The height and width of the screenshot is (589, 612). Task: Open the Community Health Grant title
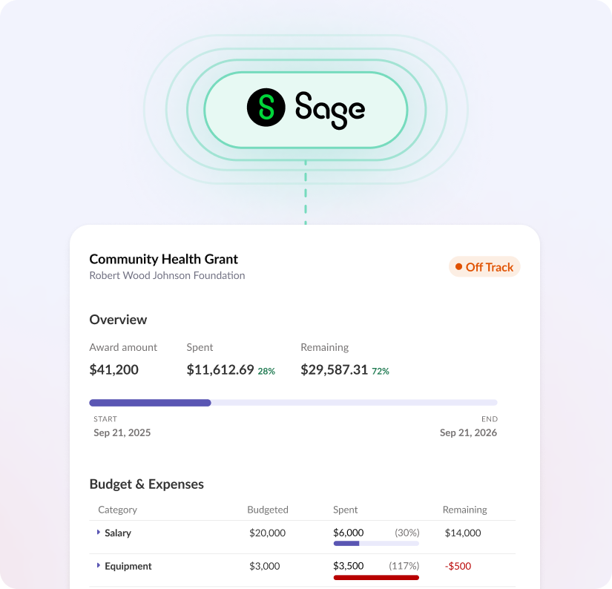tap(163, 259)
